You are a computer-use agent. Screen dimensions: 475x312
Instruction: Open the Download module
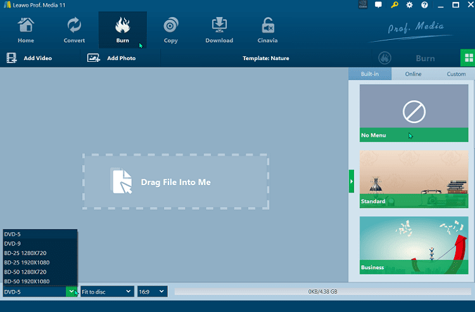[219, 30]
